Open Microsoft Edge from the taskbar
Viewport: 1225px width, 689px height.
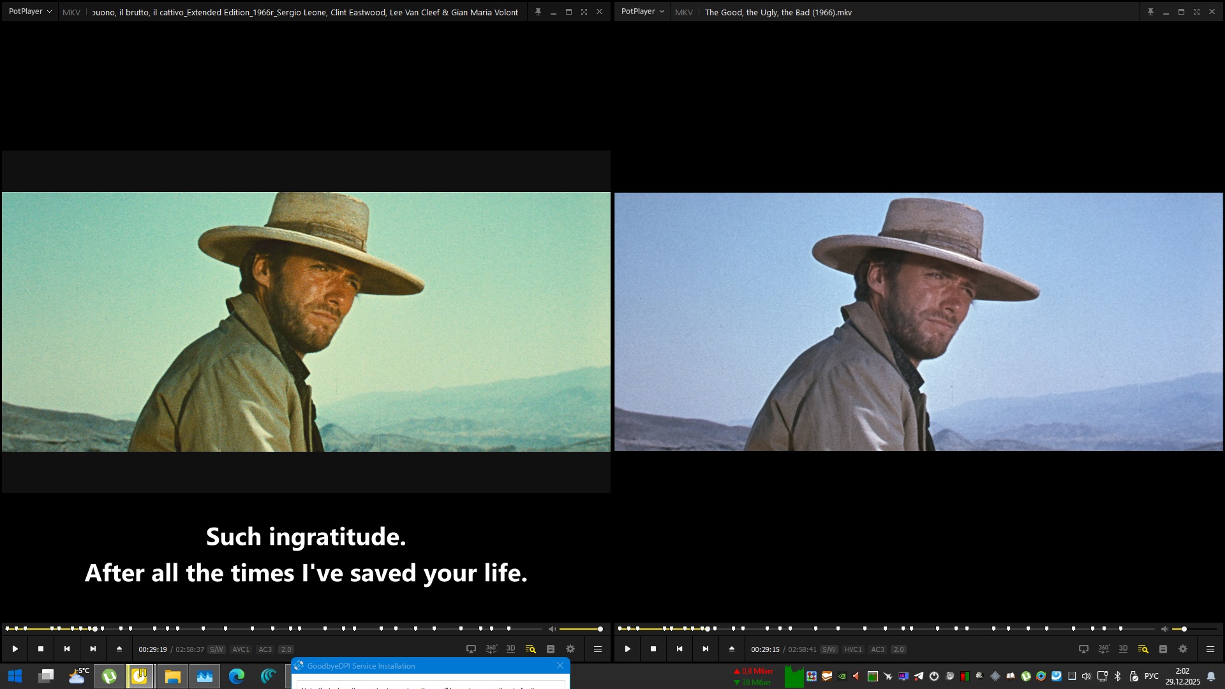click(x=237, y=676)
